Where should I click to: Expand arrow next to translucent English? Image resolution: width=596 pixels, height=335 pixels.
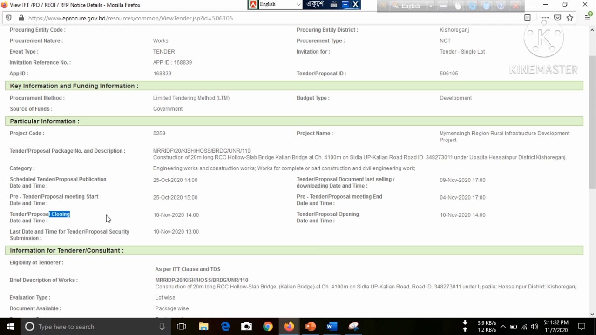coord(431,6)
